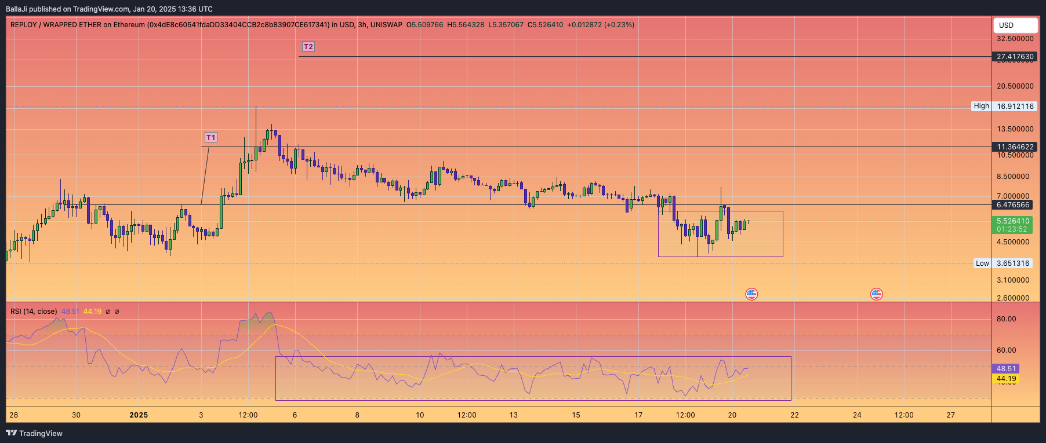Open the first US economic event flag icon
This screenshot has height=443, width=1046.
[751, 294]
